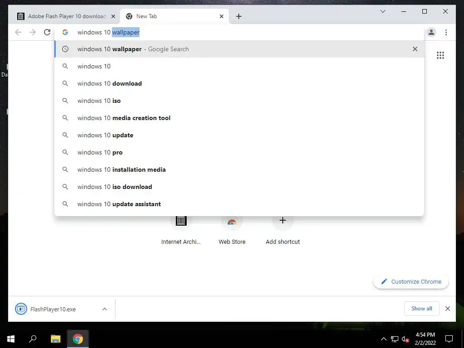464x348 pixels.
Task: Choose windows 10 update assistant suggestion
Action: 239,204
